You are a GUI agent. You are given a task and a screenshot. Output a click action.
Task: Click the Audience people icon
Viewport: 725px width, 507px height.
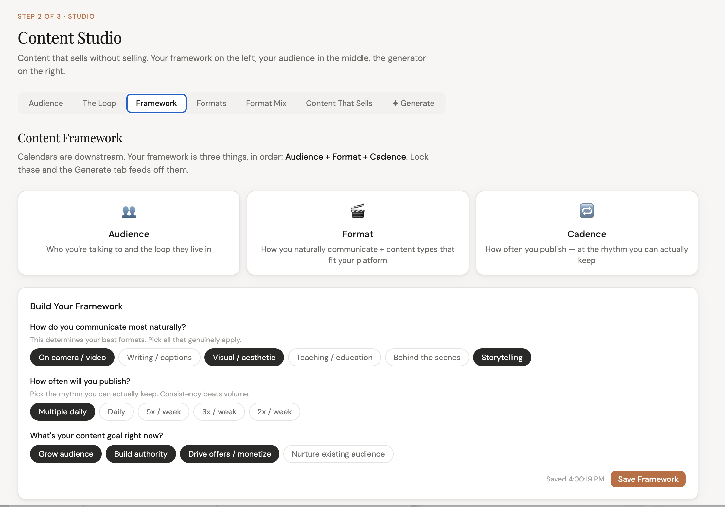tap(129, 212)
